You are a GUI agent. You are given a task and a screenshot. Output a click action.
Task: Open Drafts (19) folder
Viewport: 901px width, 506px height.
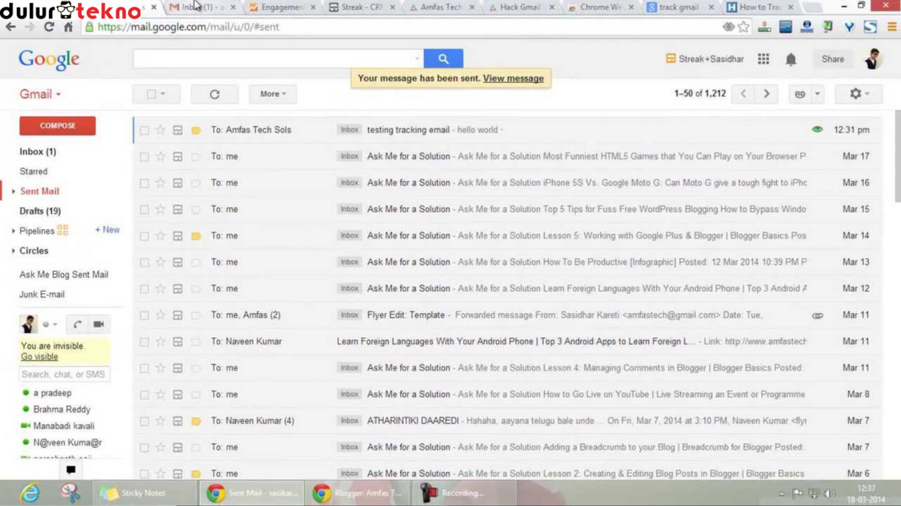[x=40, y=211]
